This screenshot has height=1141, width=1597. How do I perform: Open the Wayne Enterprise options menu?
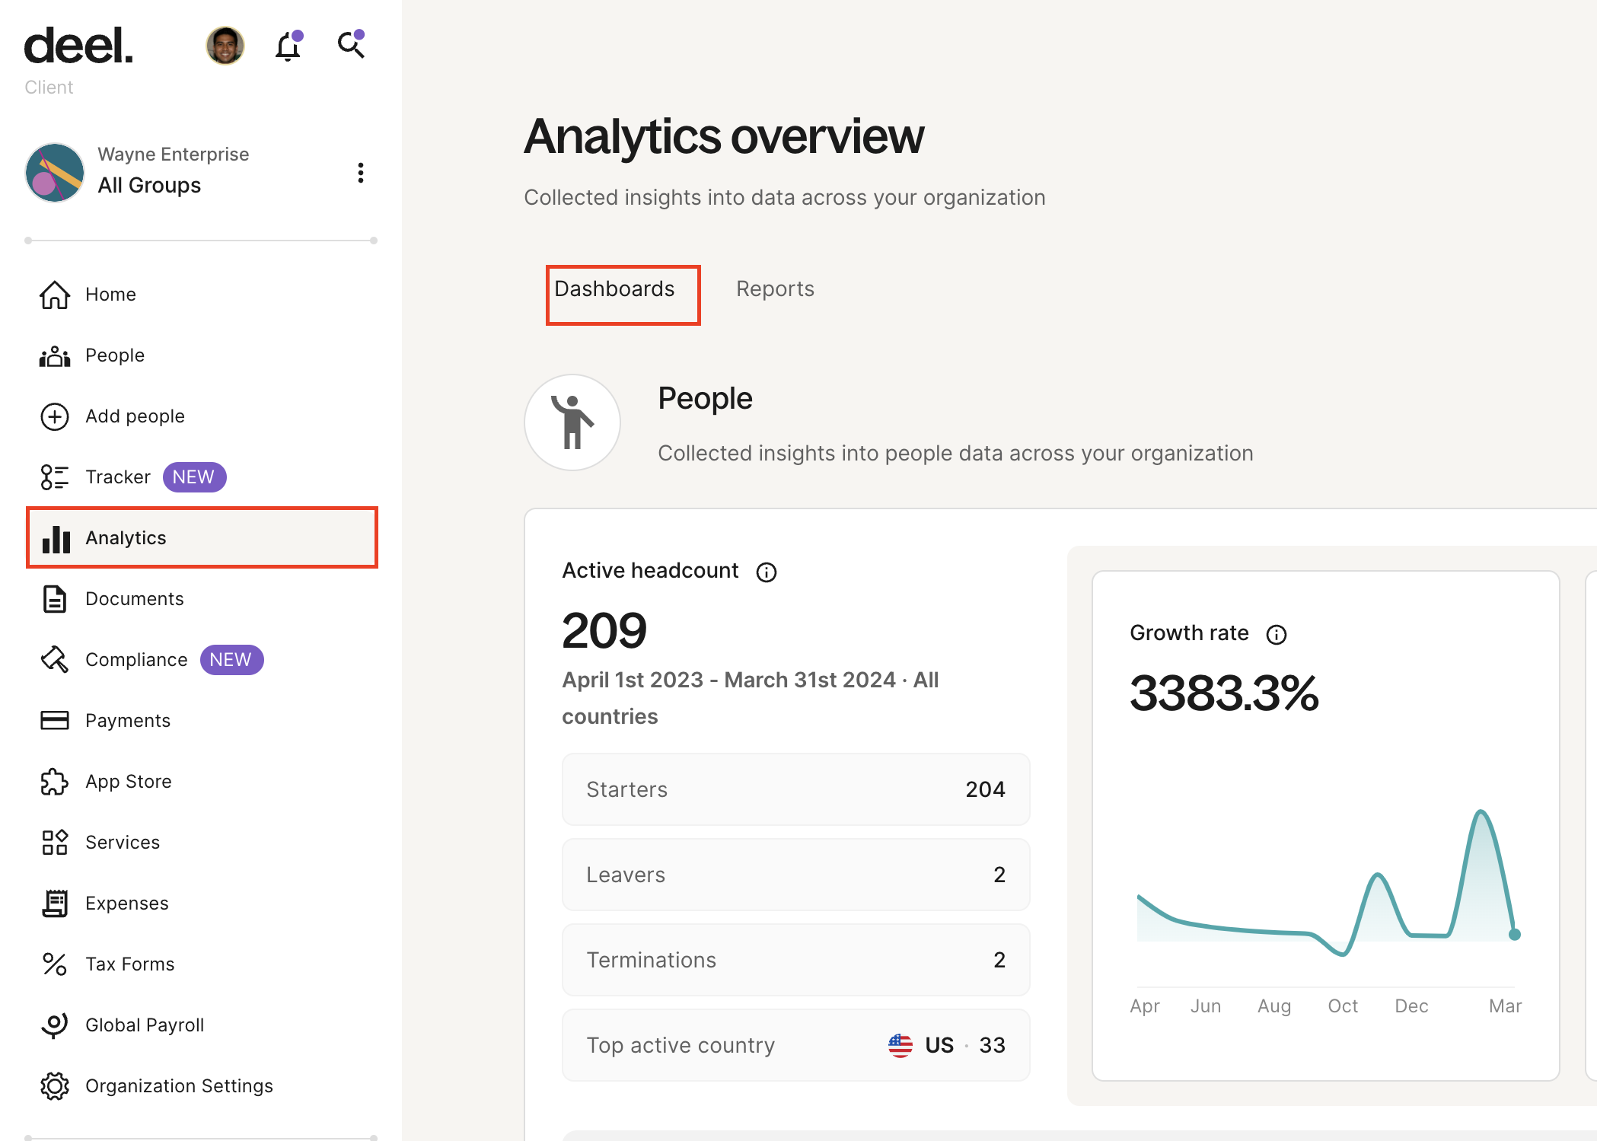361,173
